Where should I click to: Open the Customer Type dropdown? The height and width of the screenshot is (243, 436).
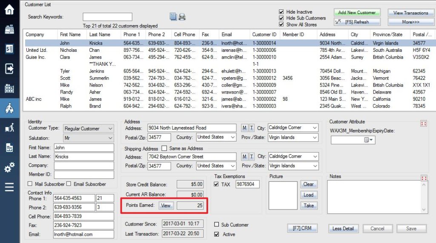point(89,129)
